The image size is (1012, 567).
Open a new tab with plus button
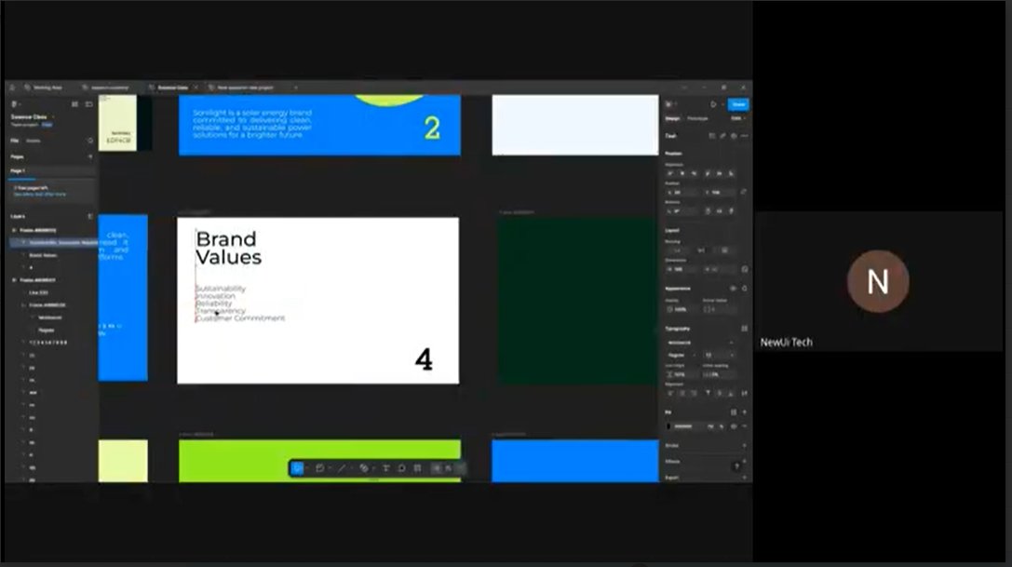click(x=296, y=88)
